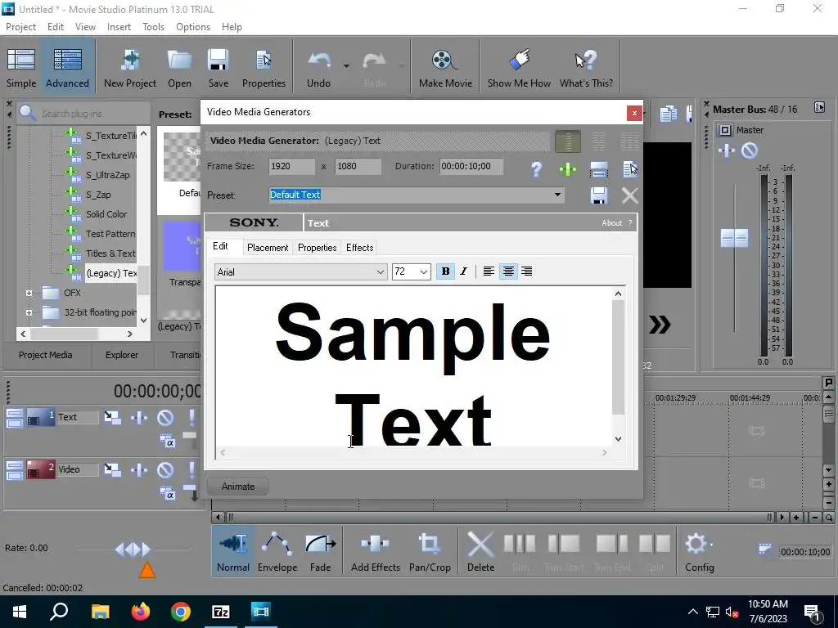Open the Properties tab in text generator

pos(317,248)
